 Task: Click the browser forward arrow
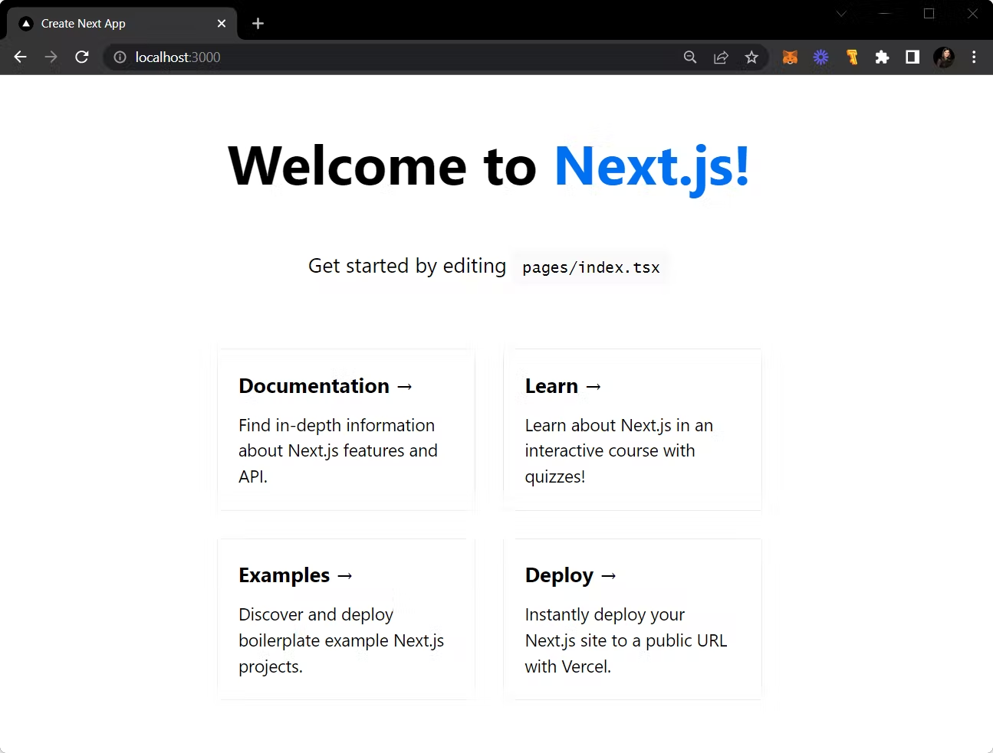pos(51,57)
